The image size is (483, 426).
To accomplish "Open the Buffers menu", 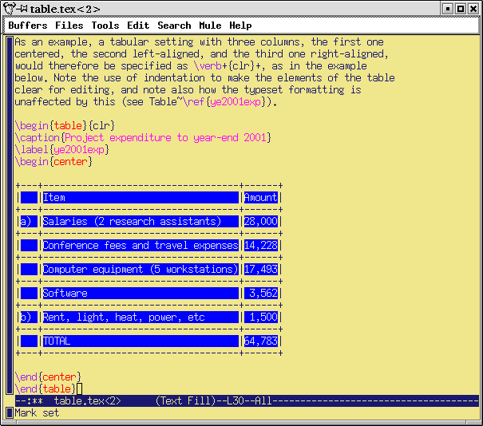I will click(x=27, y=26).
